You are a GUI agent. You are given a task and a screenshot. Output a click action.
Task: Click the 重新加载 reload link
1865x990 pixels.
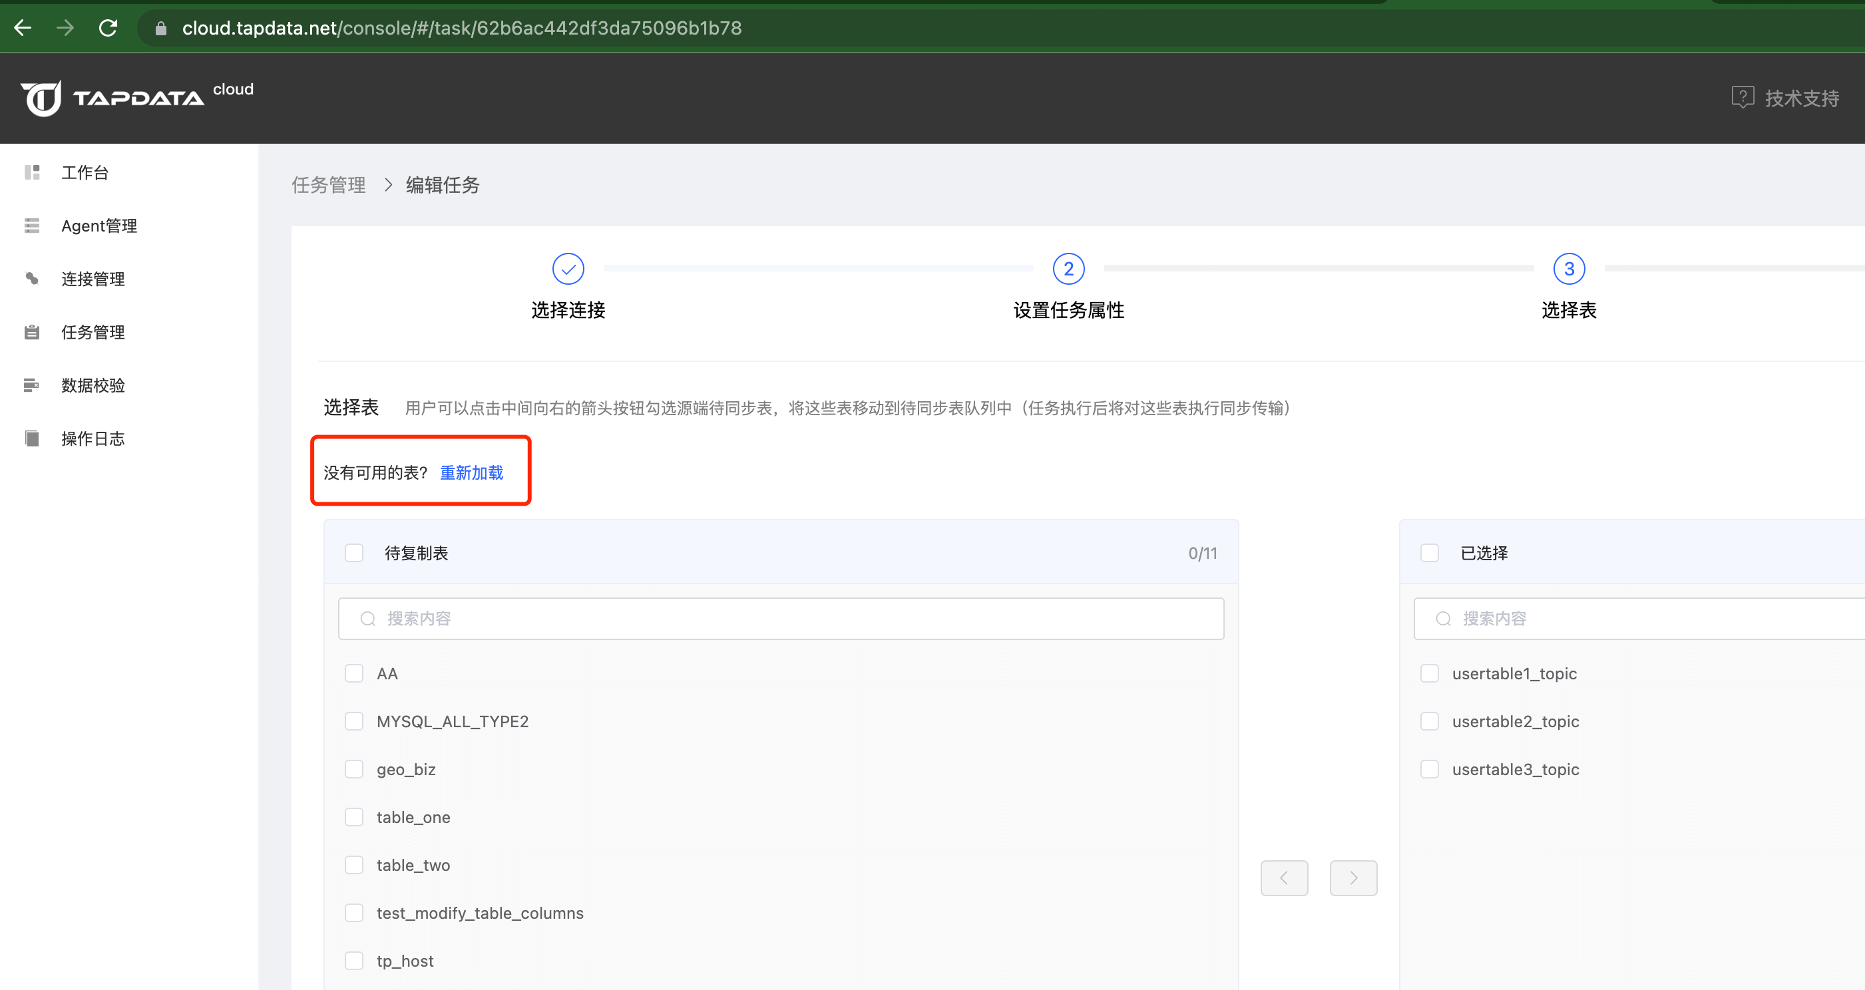point(471,472)
